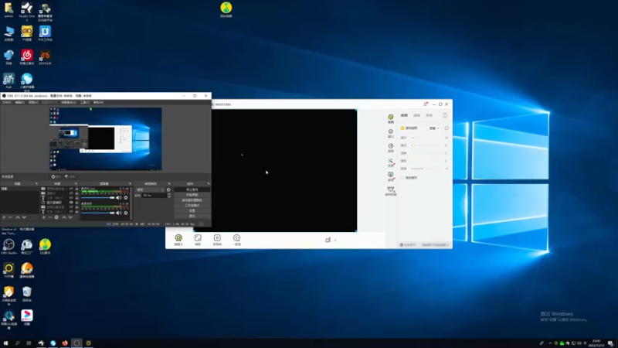Remove selected source with the minus icon
Viewport: 618px width, 348px height.
[50, 217]
